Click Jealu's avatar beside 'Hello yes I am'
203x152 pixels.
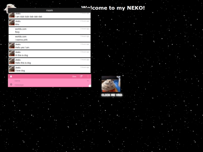pyautogui.click(x=12, y=46)
